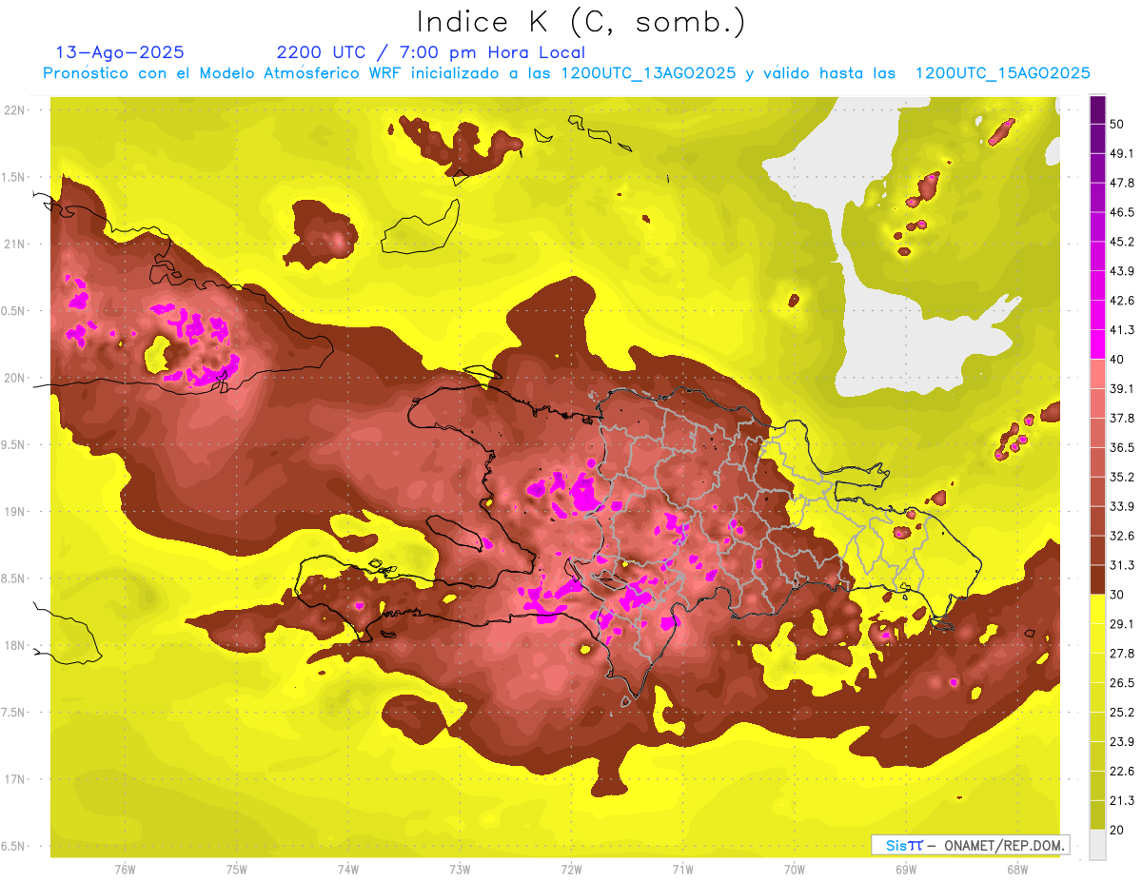Viewport: 1142px width, 882px height.
Task: Click the longitude axis label 73W
Action: click(x=460, y=870)
